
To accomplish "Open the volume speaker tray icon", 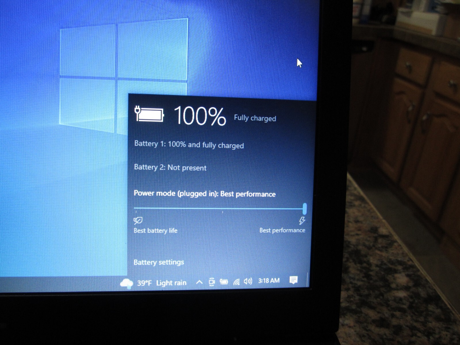I will click(248, 281).
